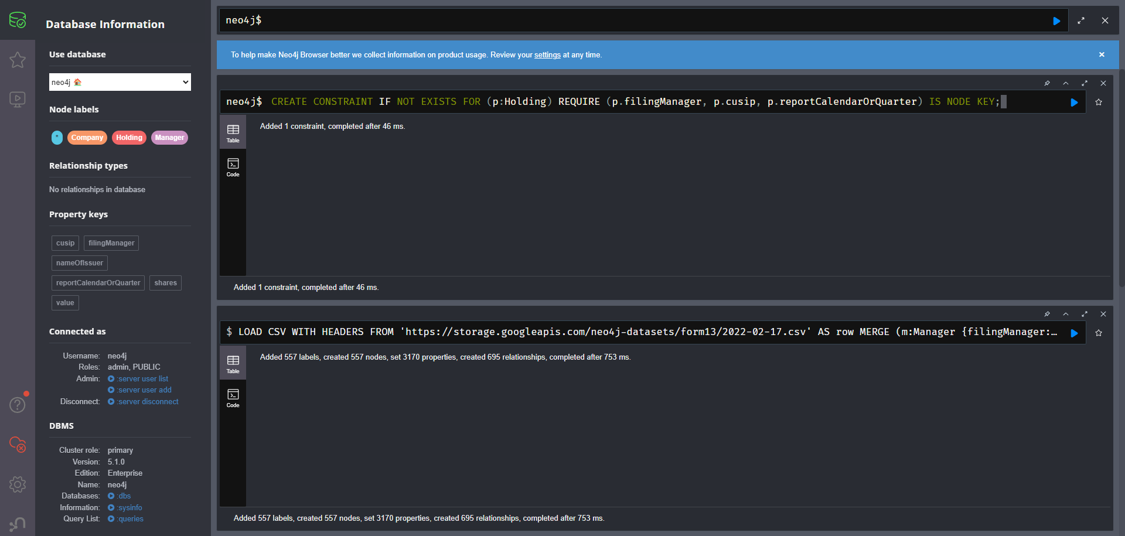This screenshot has height=536, width=1125.
Task: Select the reportCalendarOrQuarter property key
Action: pyautogui.click(x=98, y=283)
